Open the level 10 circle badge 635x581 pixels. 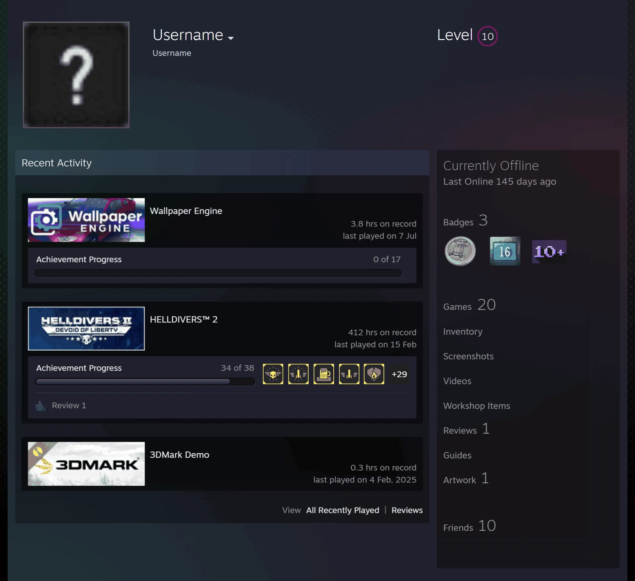(487, 36)
